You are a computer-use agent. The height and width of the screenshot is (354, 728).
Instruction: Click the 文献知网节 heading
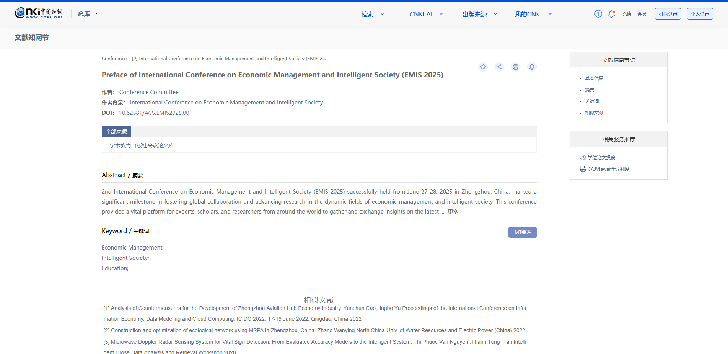pos(32,38)
